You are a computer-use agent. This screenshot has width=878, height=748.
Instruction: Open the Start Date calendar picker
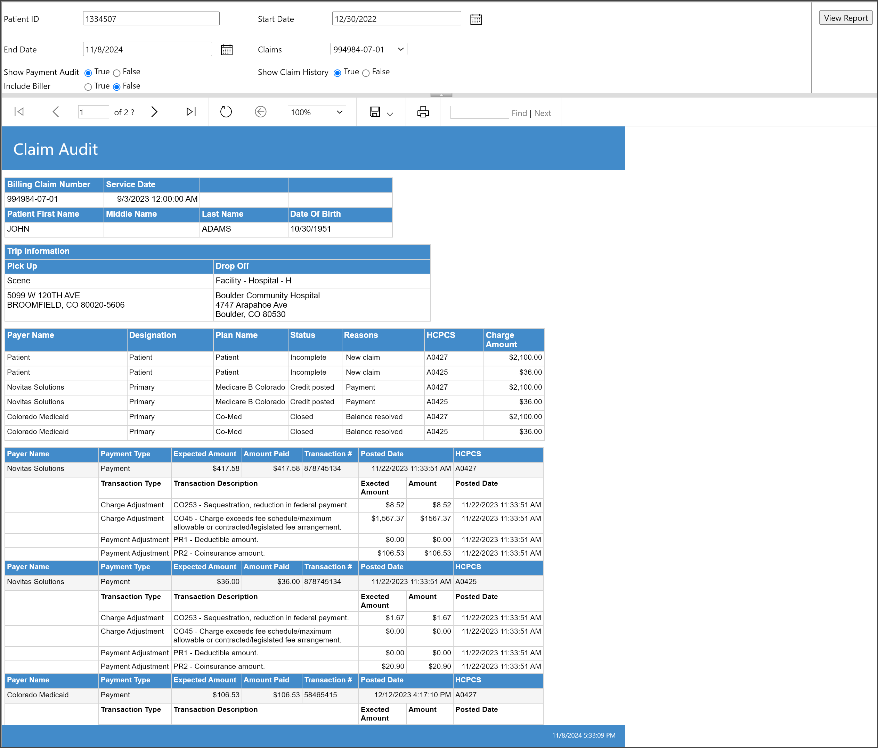pos(476,19)
